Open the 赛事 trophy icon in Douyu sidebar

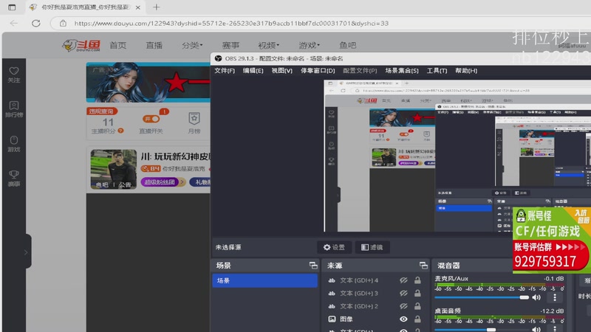14,174
